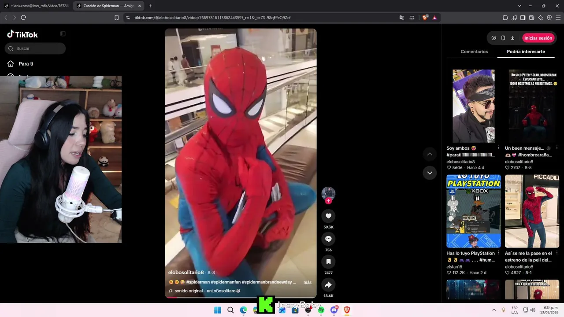Save video with the bookmark icon

[328, 262]
